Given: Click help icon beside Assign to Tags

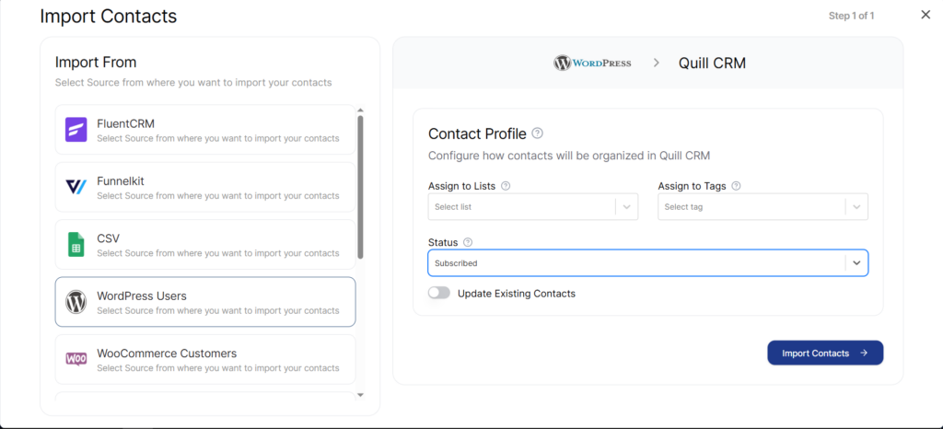Looking at the screenshot, I should (x=736, y=186).
